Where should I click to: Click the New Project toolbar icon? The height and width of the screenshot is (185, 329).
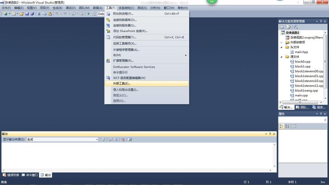[6, 14]
